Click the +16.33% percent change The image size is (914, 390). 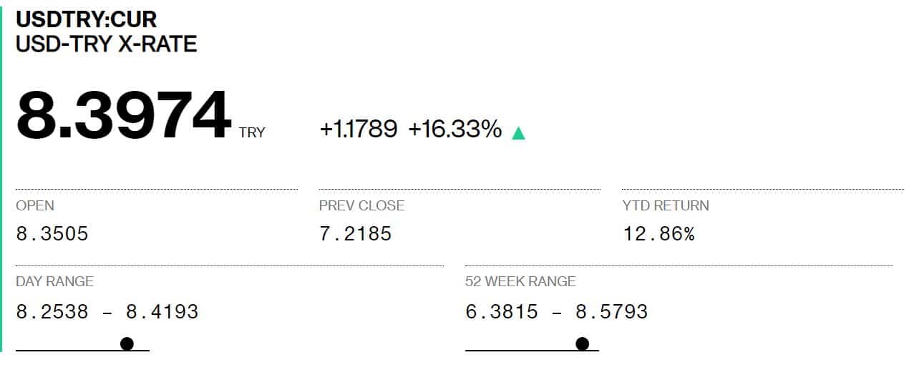(455, 130)
